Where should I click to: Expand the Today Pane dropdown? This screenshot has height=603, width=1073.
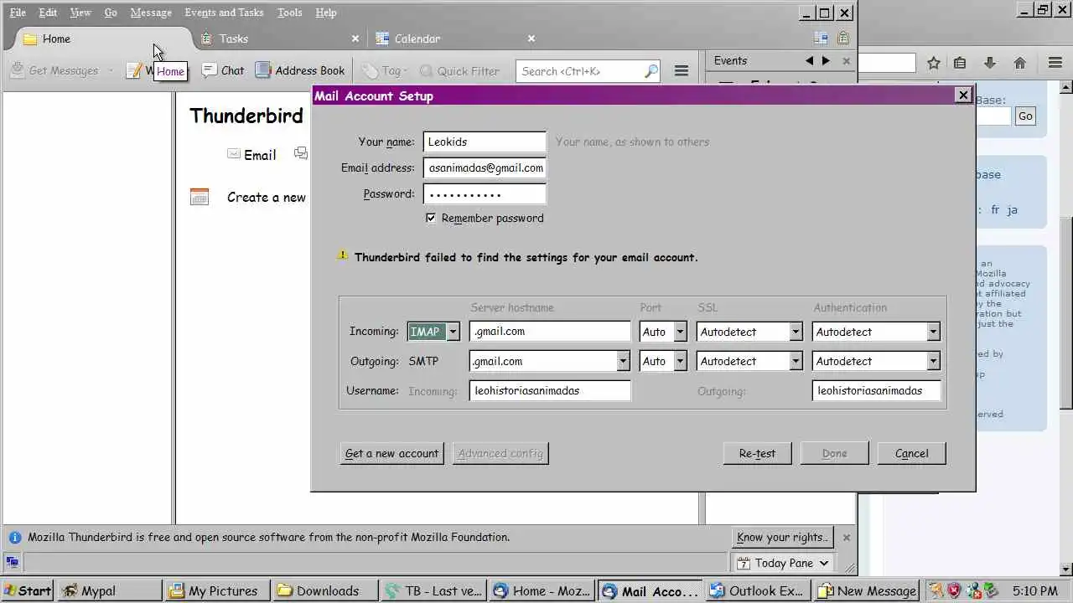(x=824, y=563)
